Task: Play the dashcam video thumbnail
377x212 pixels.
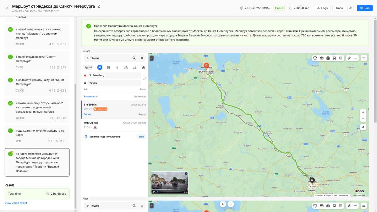Action: (154, 192)
